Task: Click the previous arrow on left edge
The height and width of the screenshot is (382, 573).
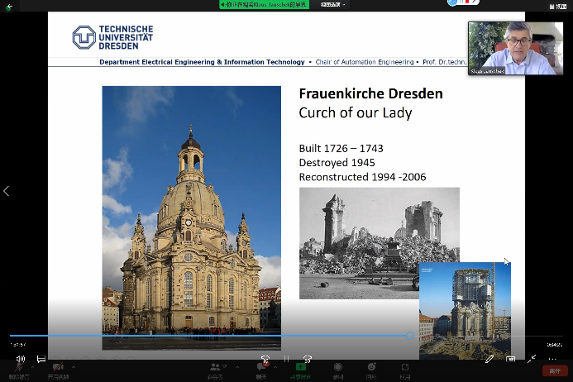Action: (7, 191)
